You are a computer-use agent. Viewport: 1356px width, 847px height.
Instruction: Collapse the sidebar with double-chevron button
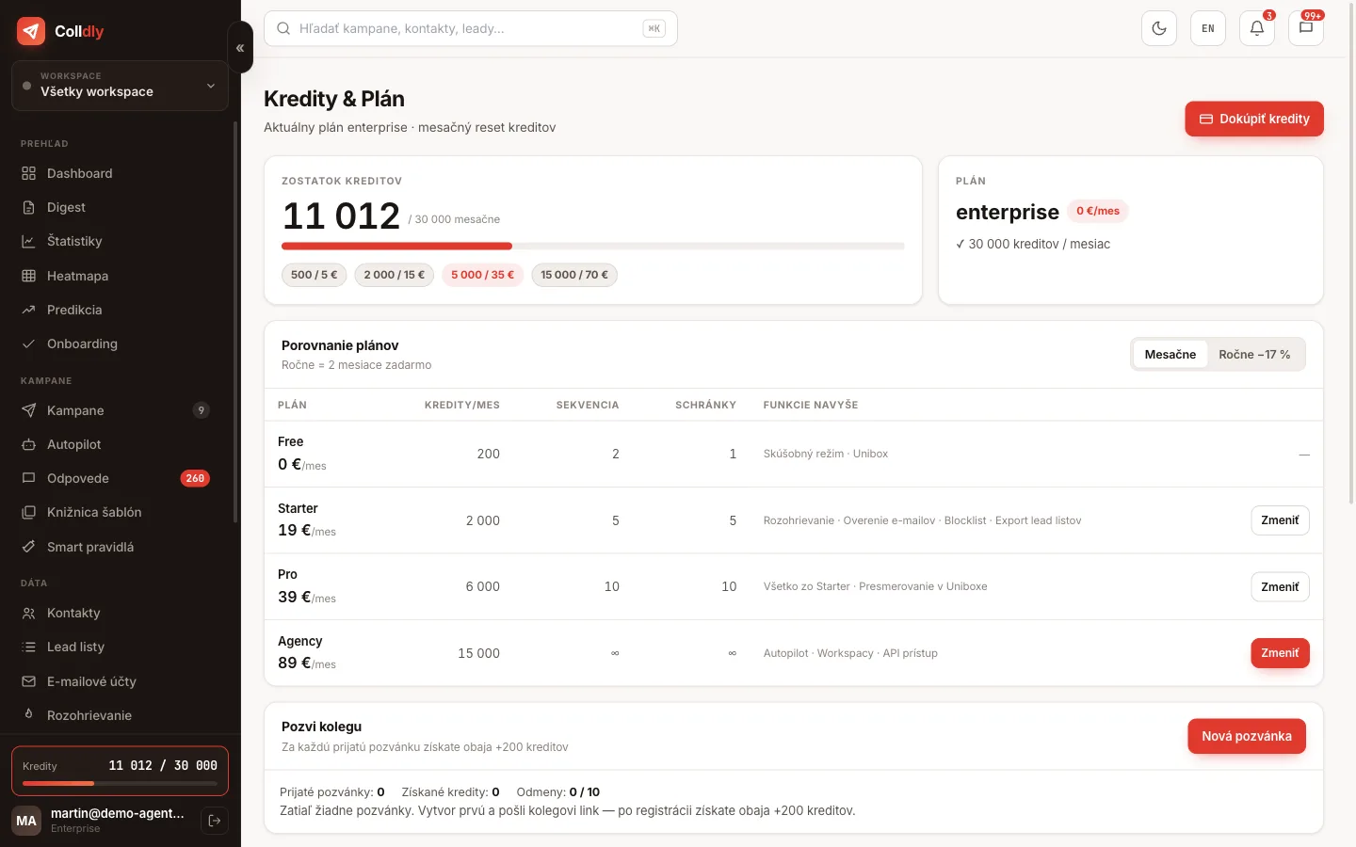[x=240, y=47]
